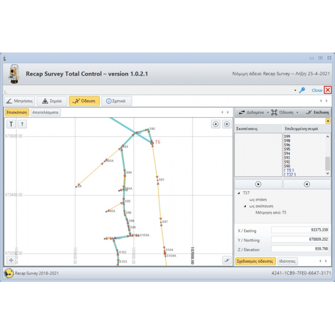Click the small T text-size button
Image resolution: width=335 pixels, height=335 pixels.
22,124
